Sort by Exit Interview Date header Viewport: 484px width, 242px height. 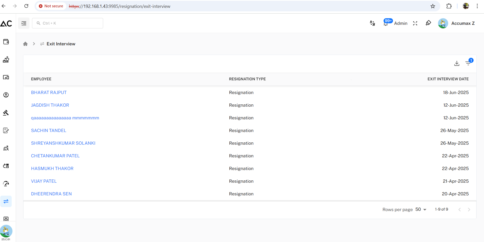click(448, 79)
